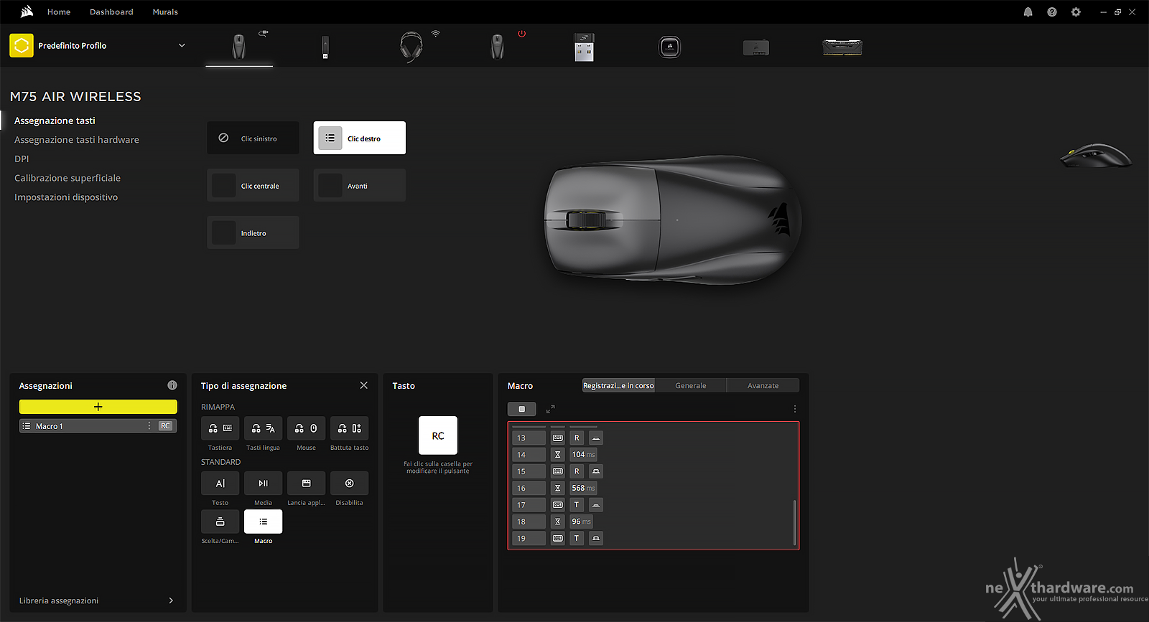The height and width of the screenshot is (622, 1149).
Task: Click the delay hourglass icon in row 14
Action: 557,454
